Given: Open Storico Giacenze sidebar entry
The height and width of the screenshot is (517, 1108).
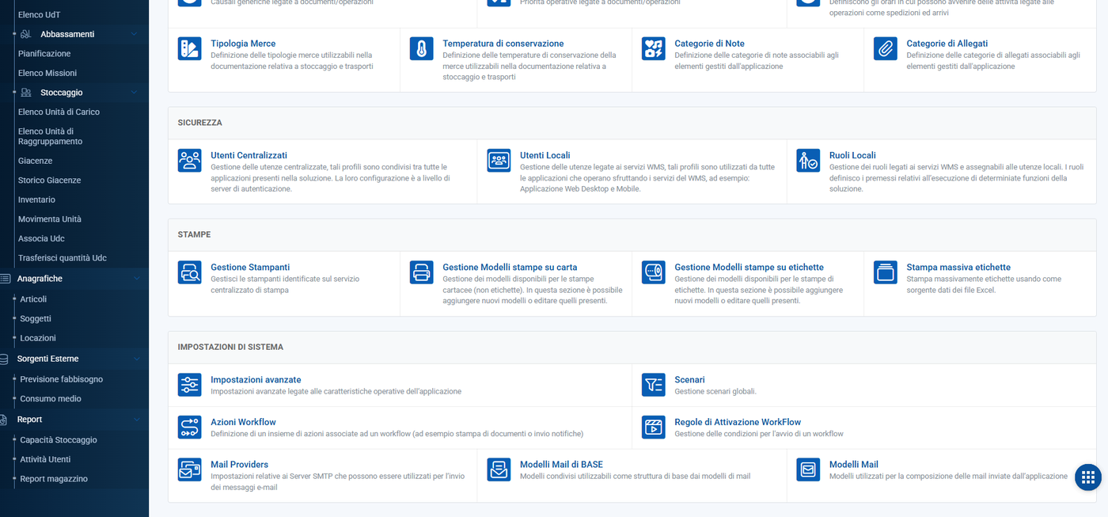Looking at the screenshot, I should click(x=49, y=181).
